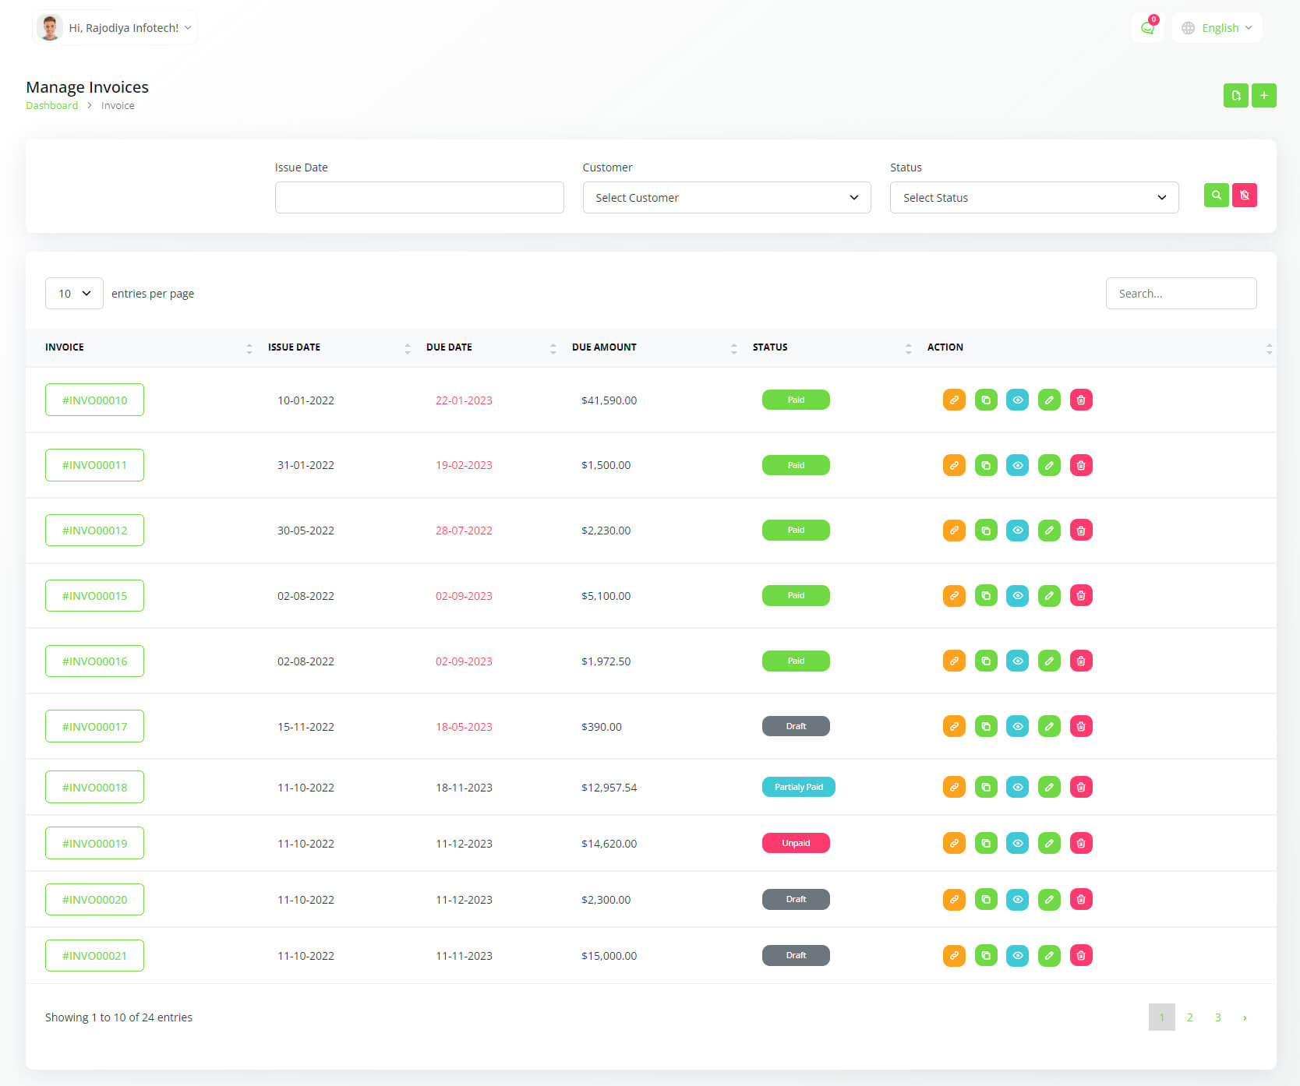The width and height of the screenshot is (1300, 1086).
Task: Click the green plus create invoice button
Action: pyautogui.click(x=1263, y=95)
